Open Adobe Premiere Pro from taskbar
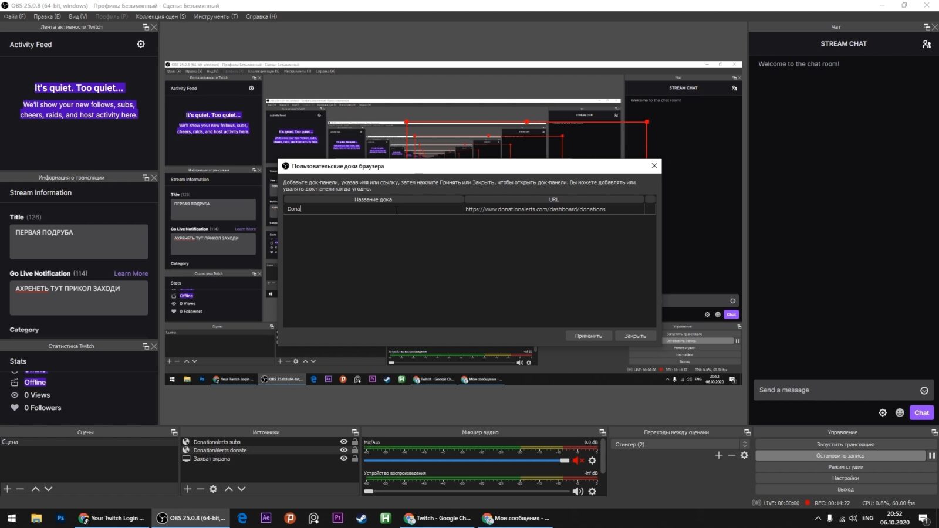Screen dimensions: 939x528 pyautogui.click(x=337, y=518)
